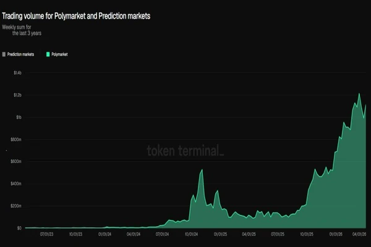Click the green Polymarket legend swatch

pyautogui.click(x=48, y=54)
